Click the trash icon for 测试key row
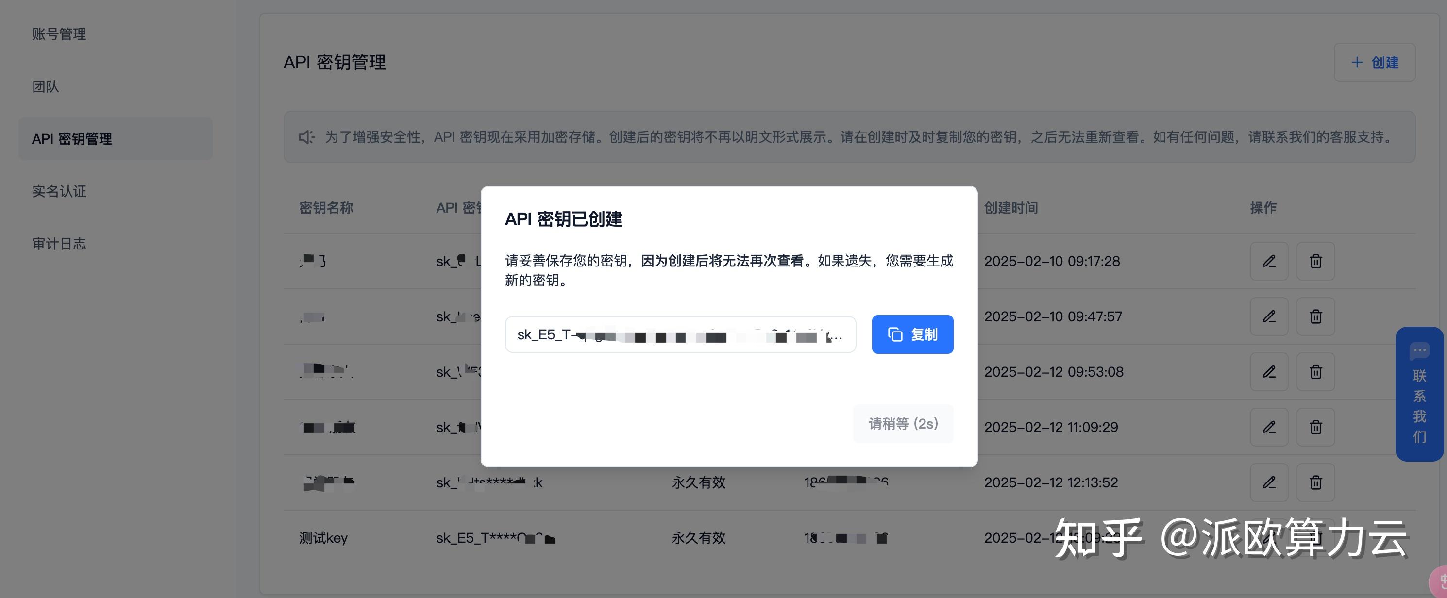This screenshot has width=1447, height=598. click(x=1315, y=537)
